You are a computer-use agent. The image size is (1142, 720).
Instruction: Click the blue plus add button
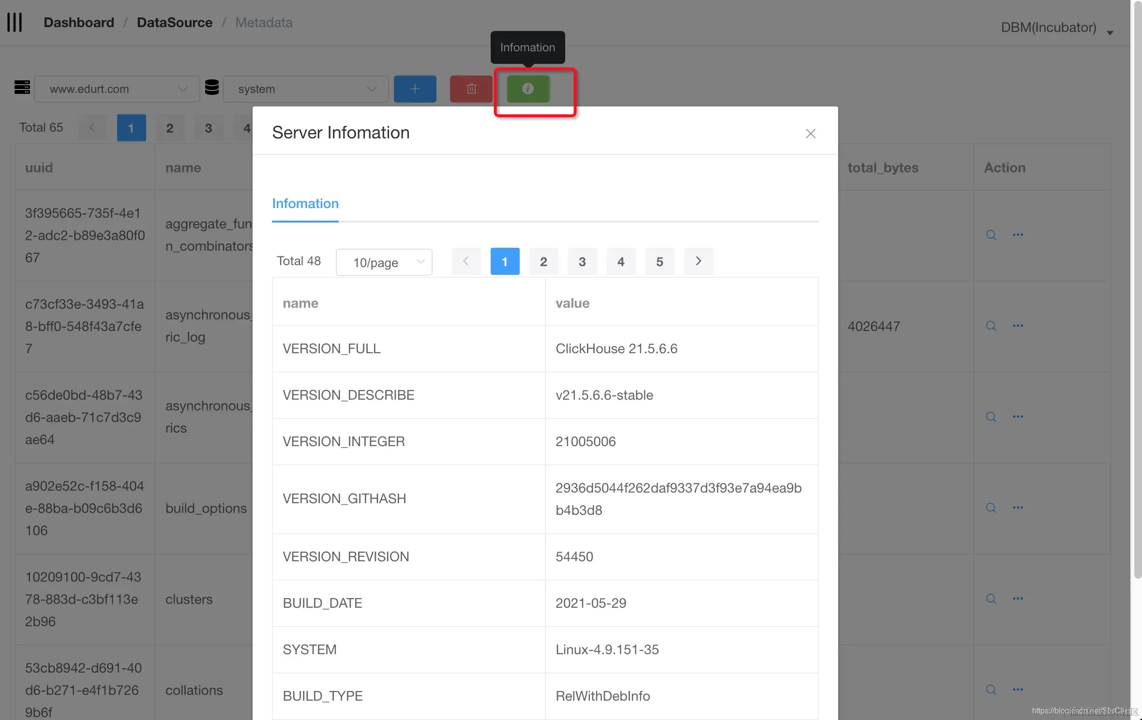[x=415, y=89]
